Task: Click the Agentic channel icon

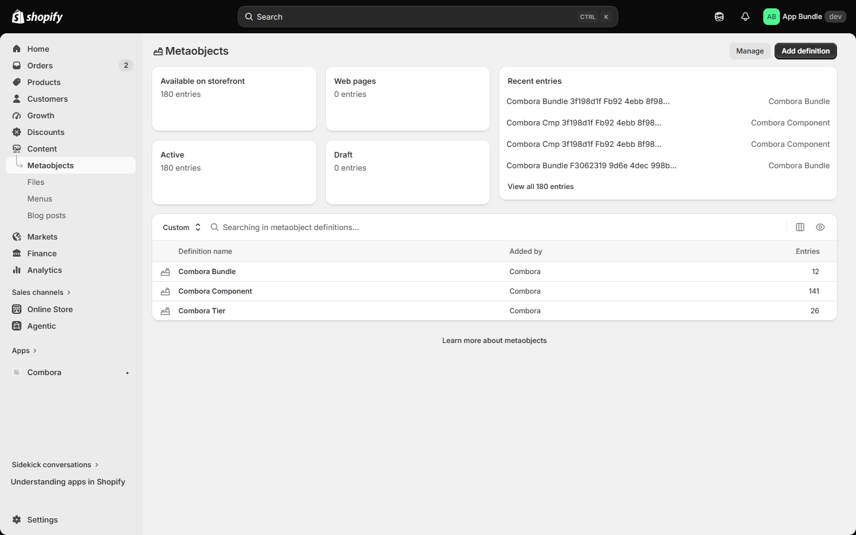Action: [x=17, y=326]
